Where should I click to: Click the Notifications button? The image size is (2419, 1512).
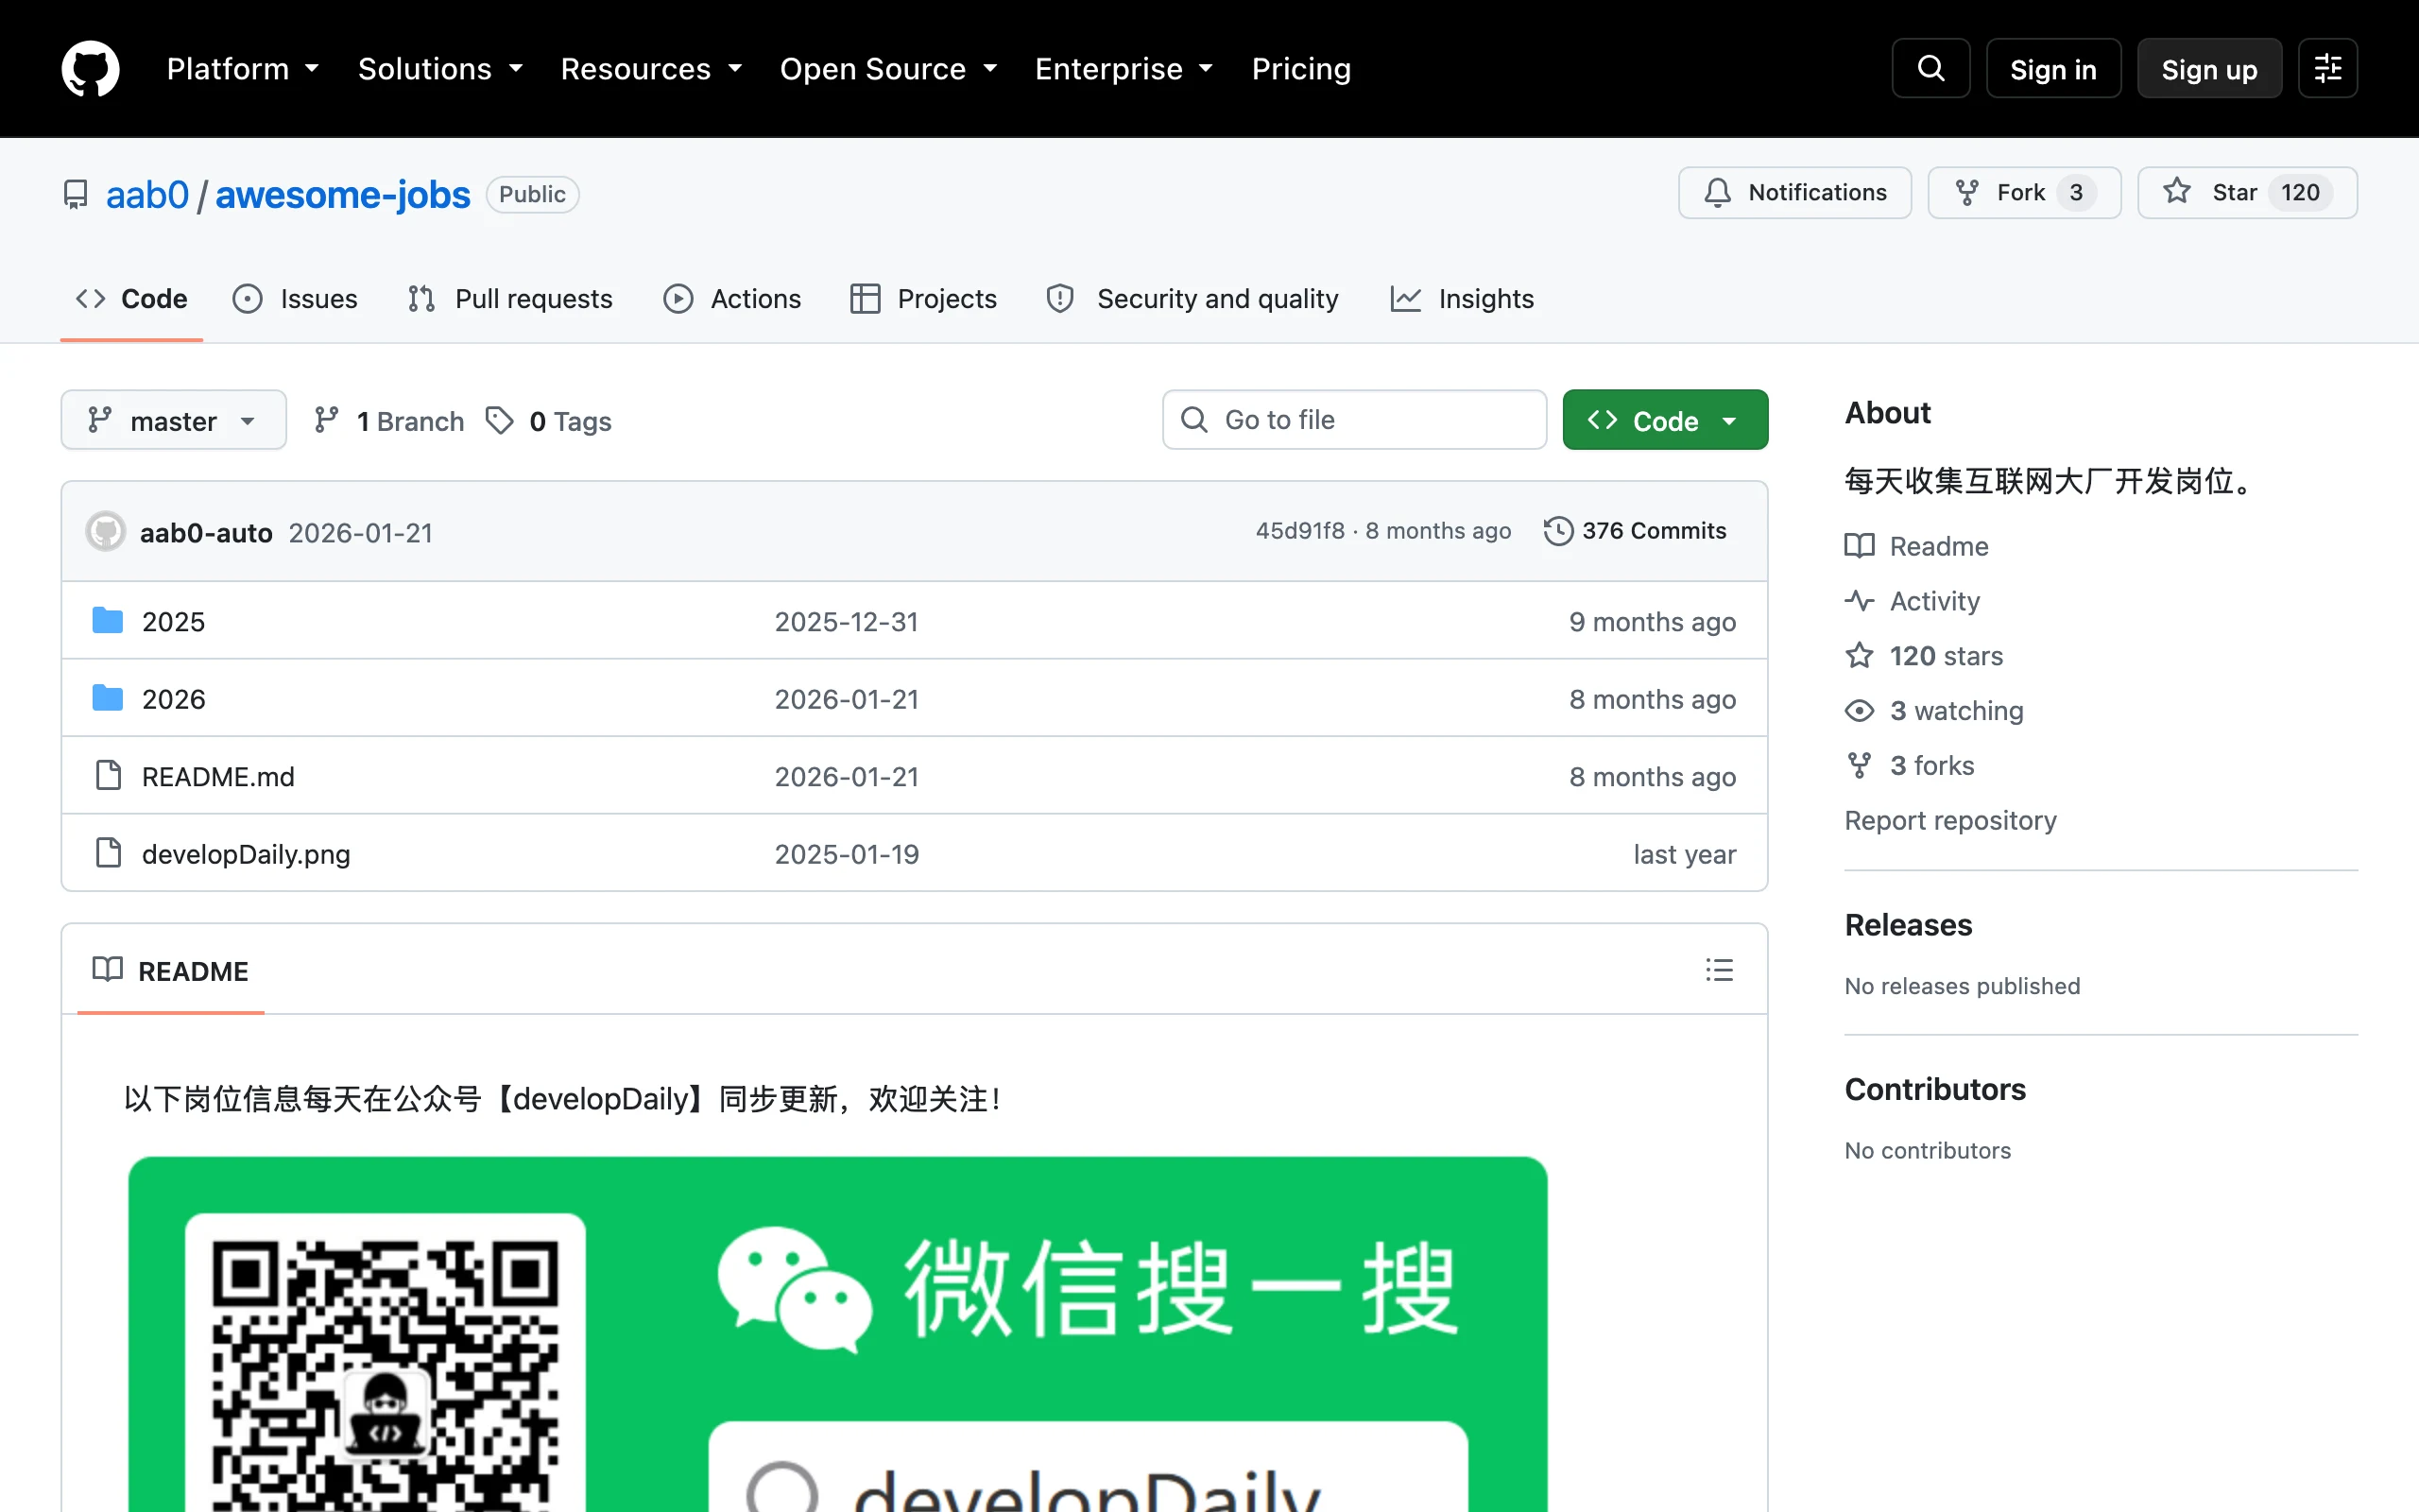pos(1795,193)
